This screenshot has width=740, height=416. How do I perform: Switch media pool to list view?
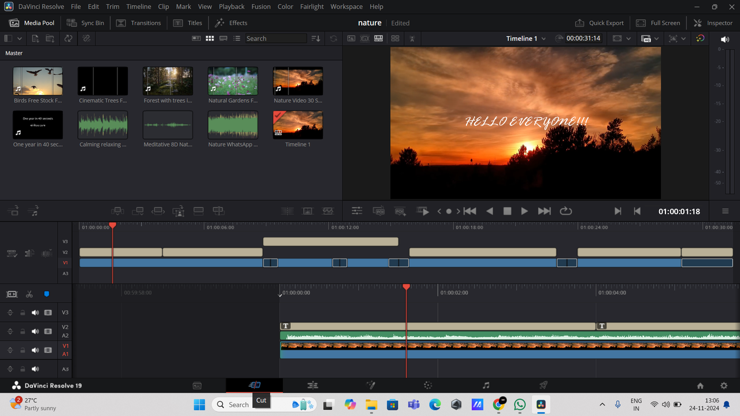(x=236, y=39)
